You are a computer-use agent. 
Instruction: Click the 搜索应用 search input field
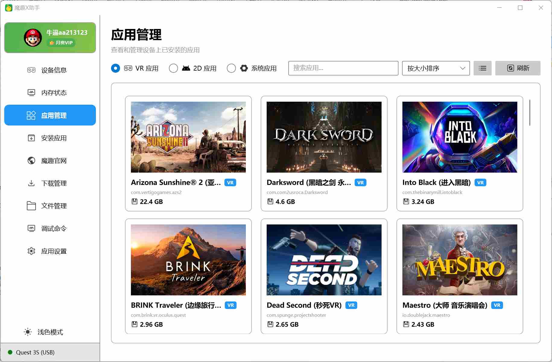[x=343, y=68]
